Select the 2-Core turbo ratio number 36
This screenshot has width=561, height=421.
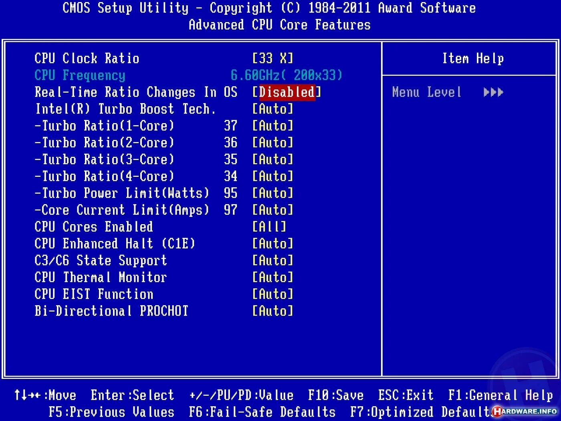(230, 143)
